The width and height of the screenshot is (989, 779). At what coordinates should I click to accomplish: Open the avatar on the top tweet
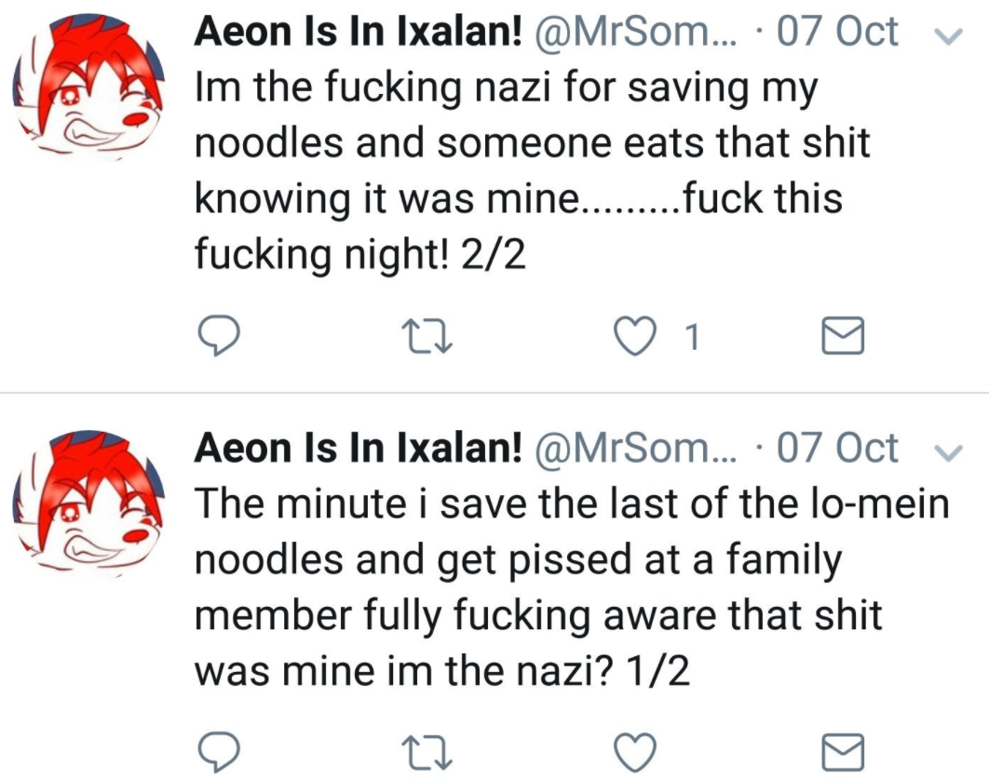pos(88,87)
